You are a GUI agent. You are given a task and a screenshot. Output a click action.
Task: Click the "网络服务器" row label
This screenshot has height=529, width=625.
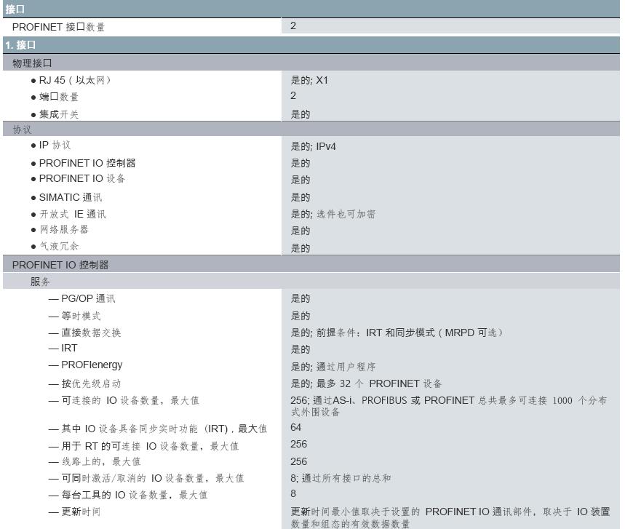pos(64,230)
